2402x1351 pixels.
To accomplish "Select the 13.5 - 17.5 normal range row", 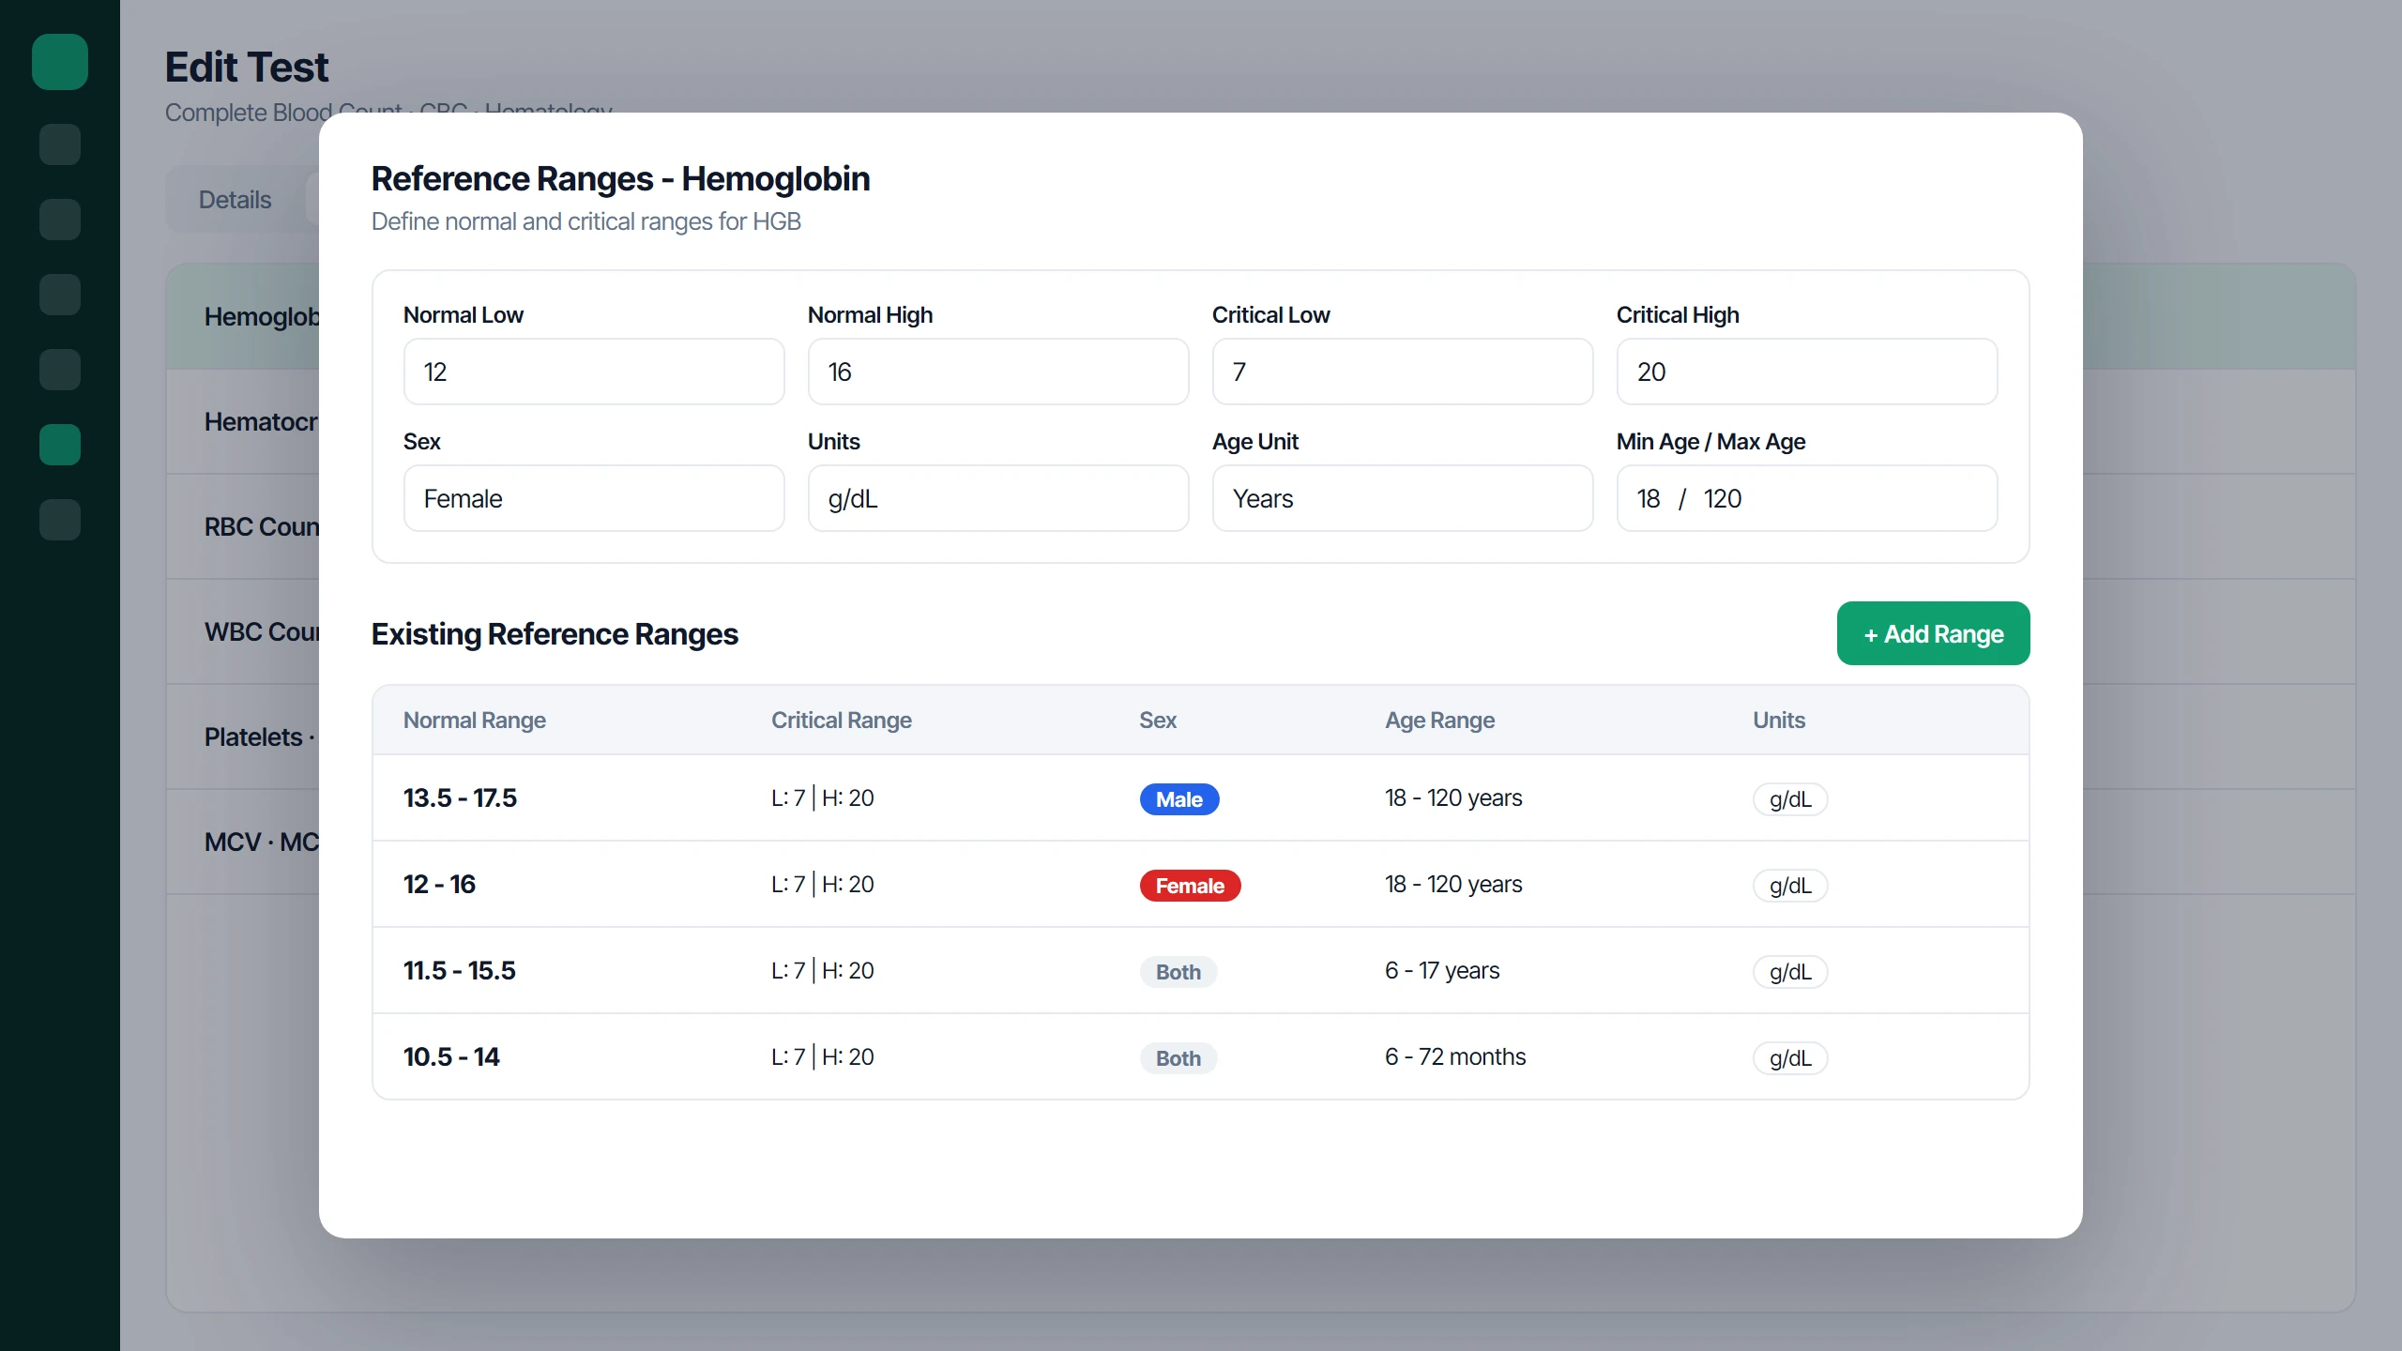I will 1200,797.
